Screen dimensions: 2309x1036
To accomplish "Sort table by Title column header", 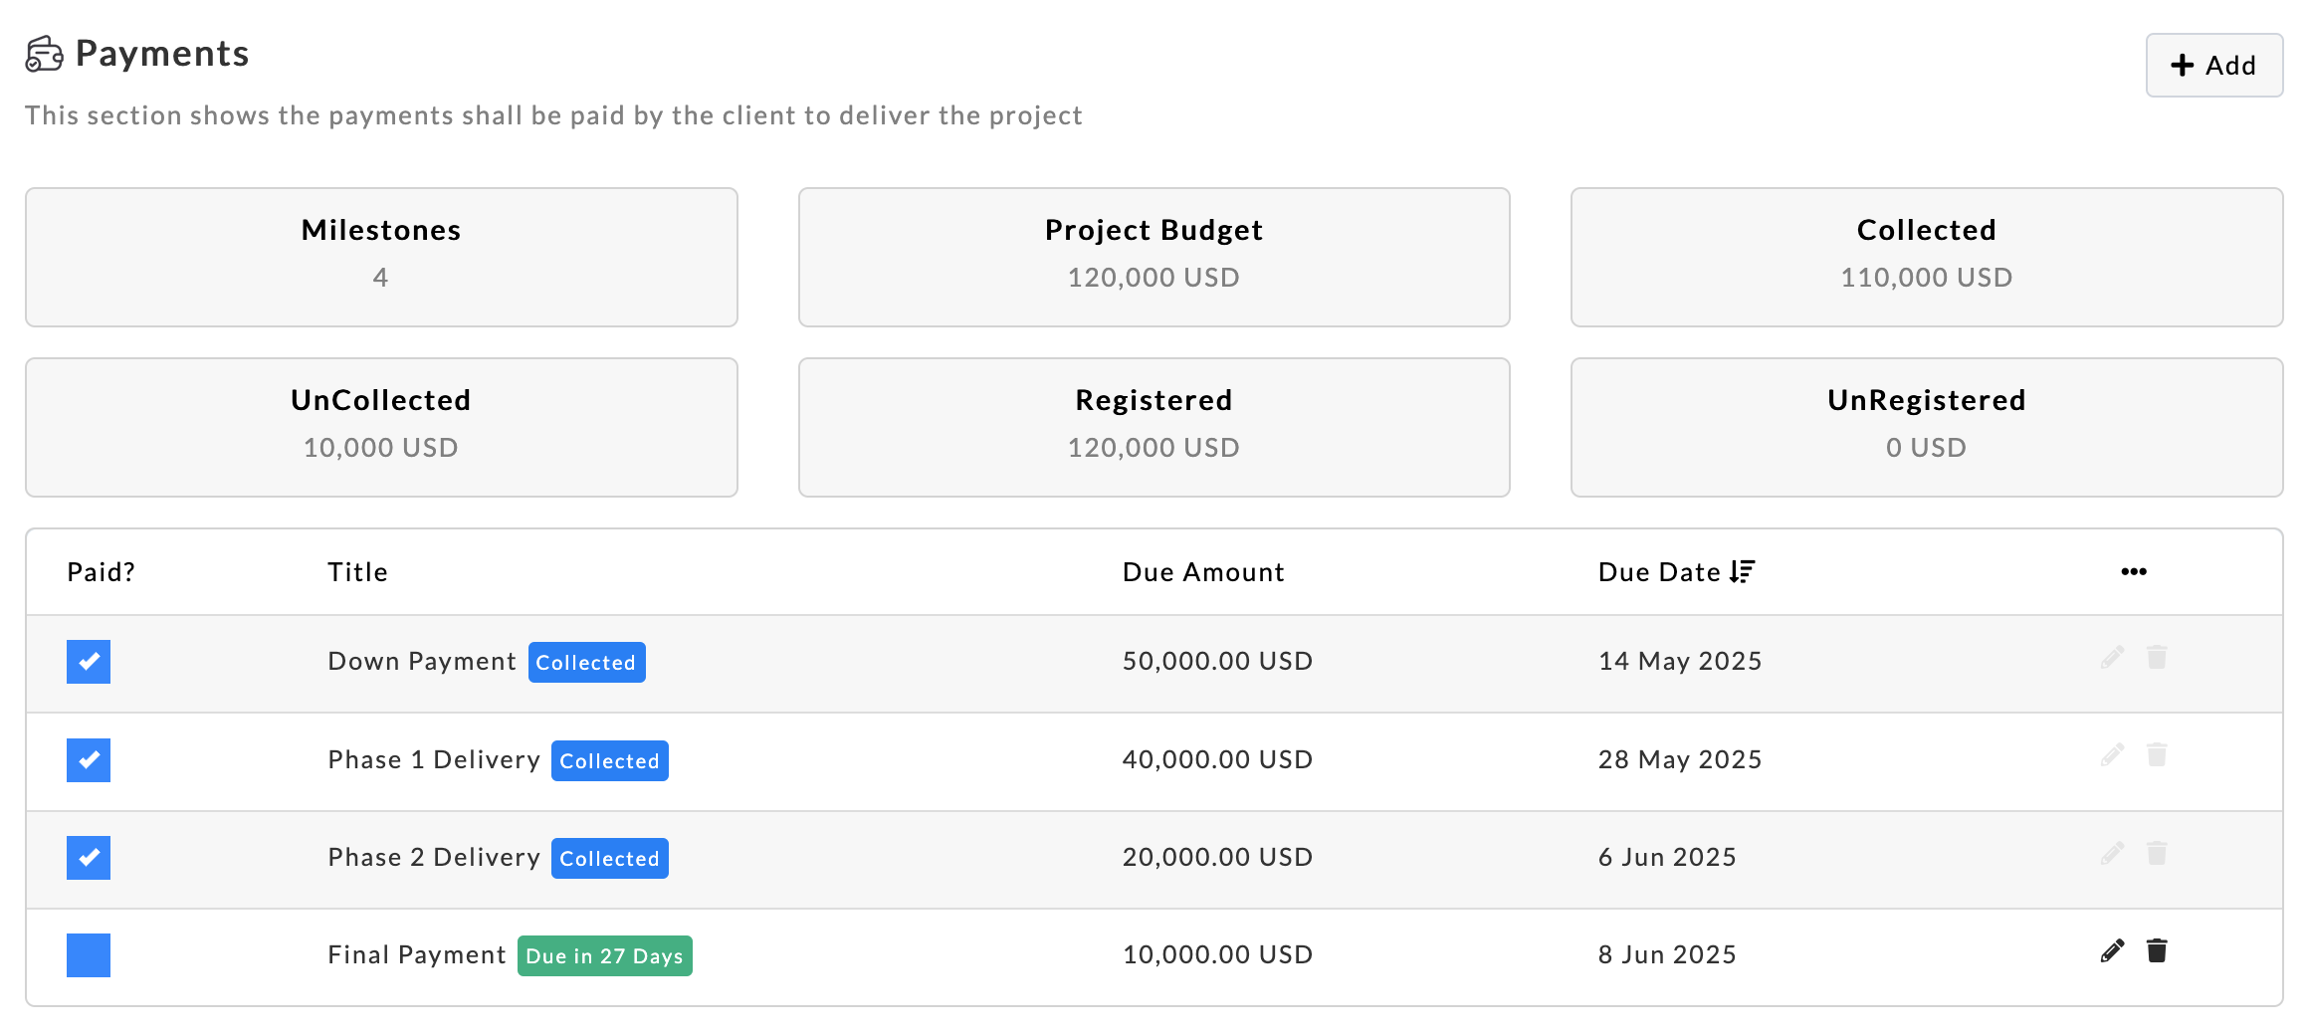I will (357, 572).
